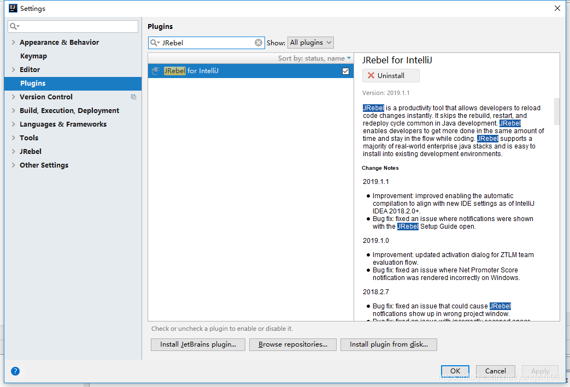570x387 pixels.
Task: Select JRebel for IntelliJ list row
Action: (250, 71)
